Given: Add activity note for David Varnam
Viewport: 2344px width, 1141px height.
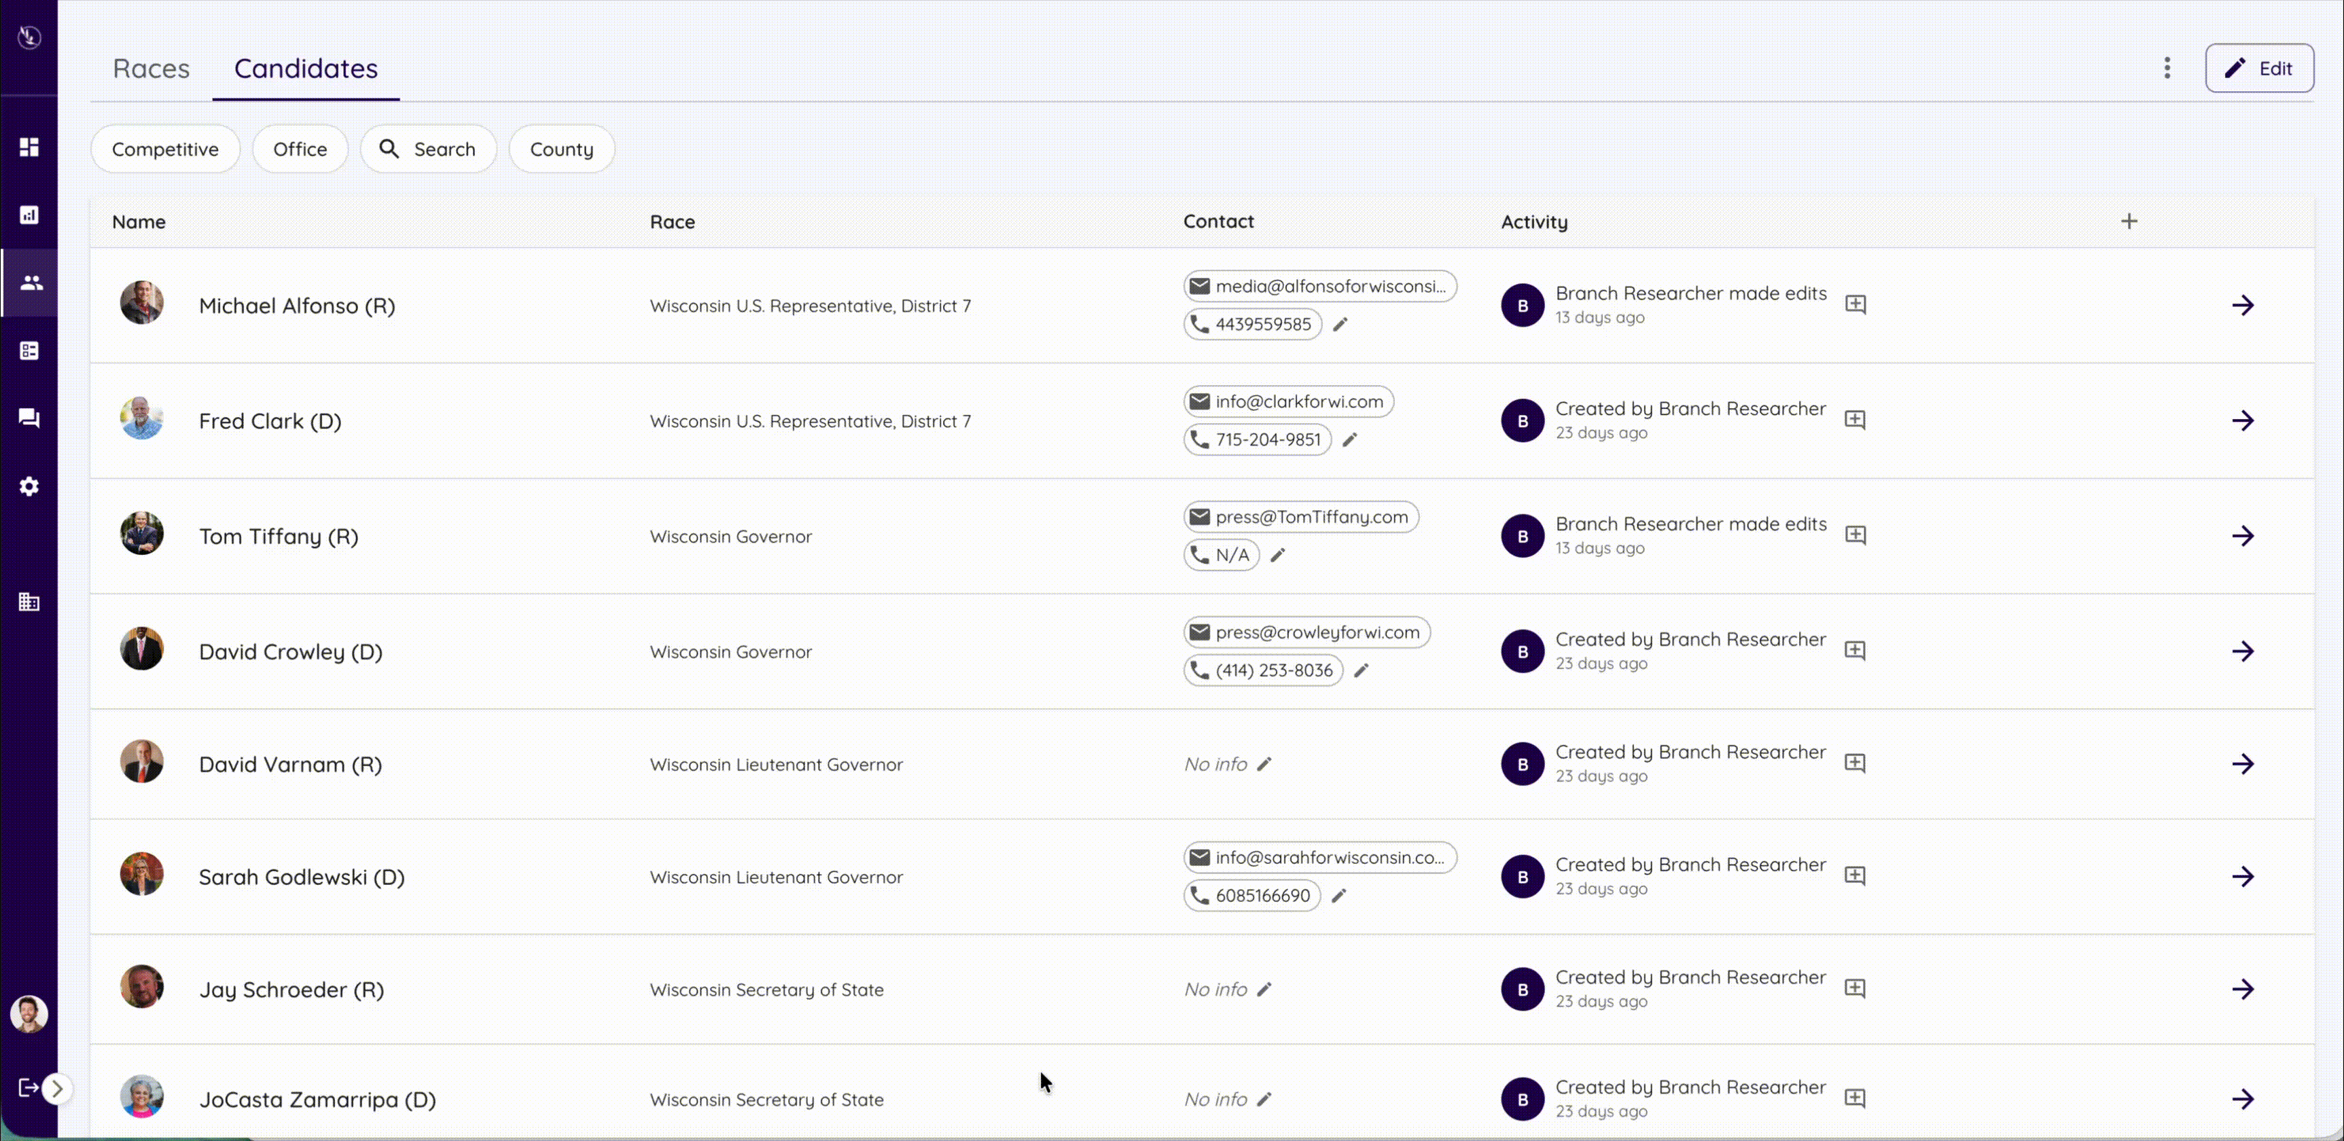Looking at the screenshot, I should point(1855,764).
